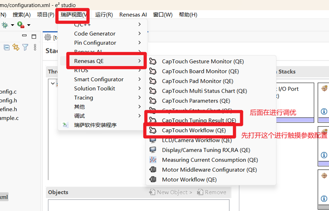The width and height of the screenshot is (329, 211).
Task: Open the 运行(R) menu
Action: point(104,15)
